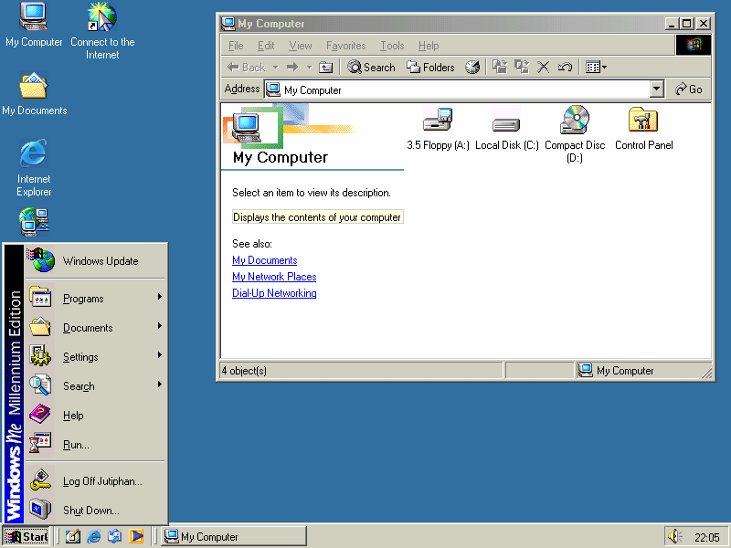The width and height of the screenshot is (731, 548).
Task: Open the Back history dropdown arrow
Action: [x=276, y=68]
